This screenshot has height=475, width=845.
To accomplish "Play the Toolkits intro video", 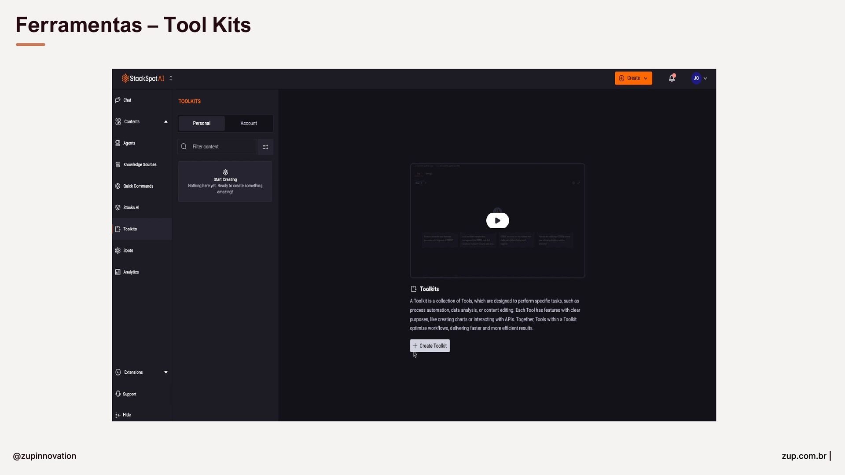I will (x=497, y=221).
